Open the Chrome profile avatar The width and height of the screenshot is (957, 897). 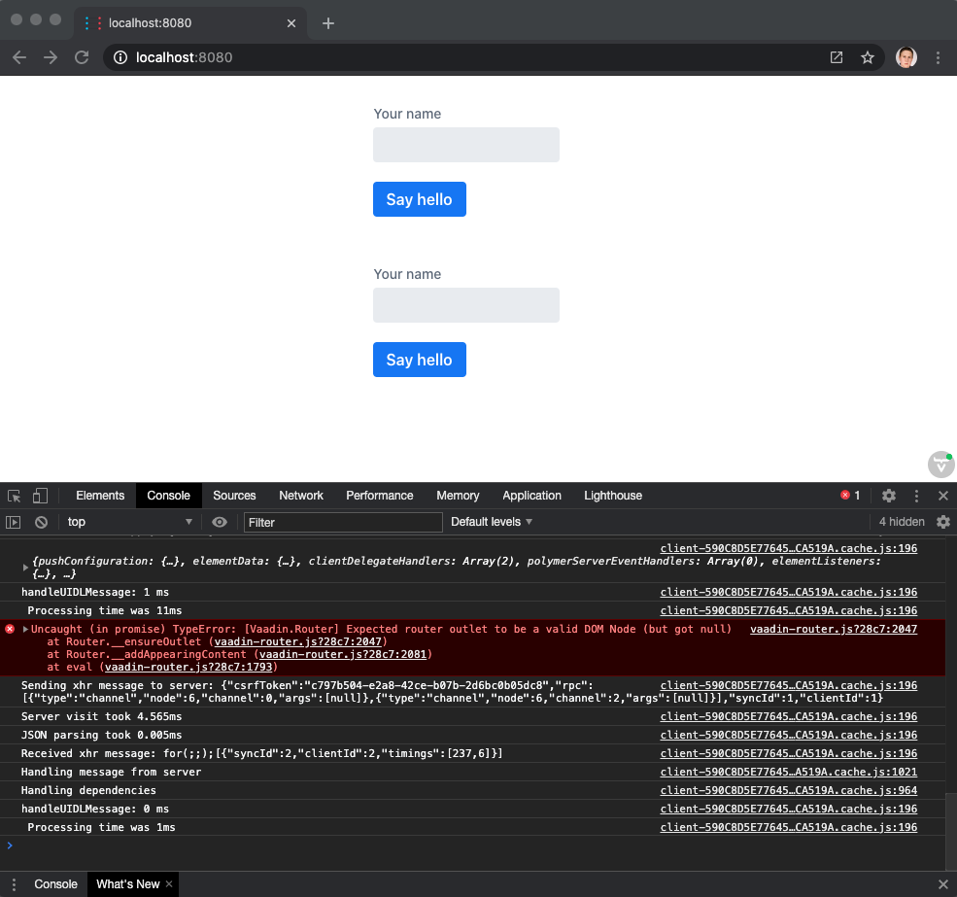906,57
